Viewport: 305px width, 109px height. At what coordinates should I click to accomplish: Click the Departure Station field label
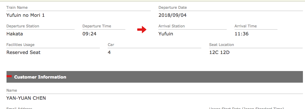[x=23, y=26]
